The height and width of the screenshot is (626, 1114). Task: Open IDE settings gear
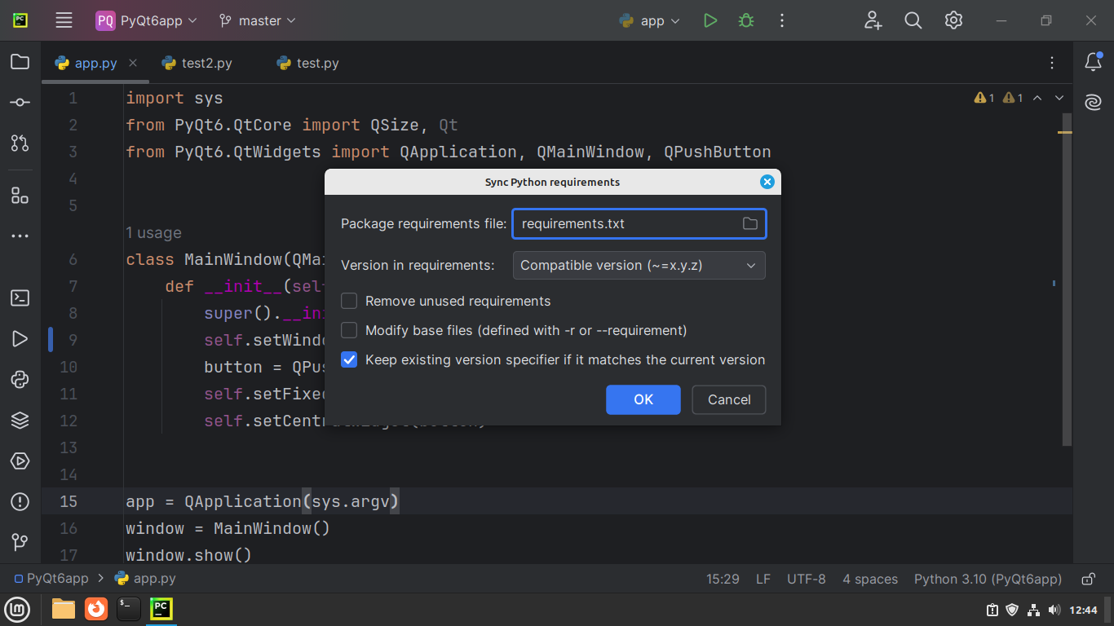click(x=953, y=21)
